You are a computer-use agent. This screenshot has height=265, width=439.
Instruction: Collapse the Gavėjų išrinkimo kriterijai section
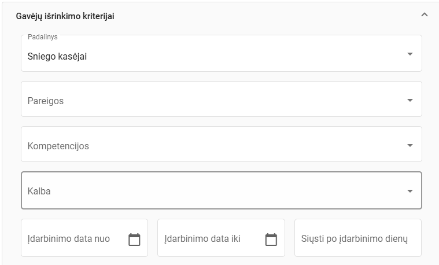(424, 15)
